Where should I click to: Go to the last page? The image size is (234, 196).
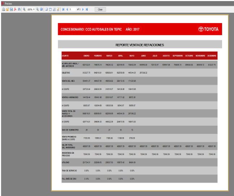click(87, 9)
